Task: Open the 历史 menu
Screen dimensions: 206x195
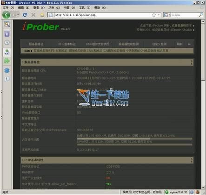Action: (54, 7)
